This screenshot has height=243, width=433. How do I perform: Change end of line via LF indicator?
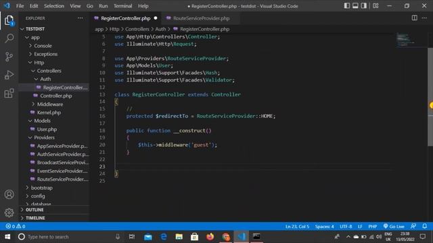360,227
